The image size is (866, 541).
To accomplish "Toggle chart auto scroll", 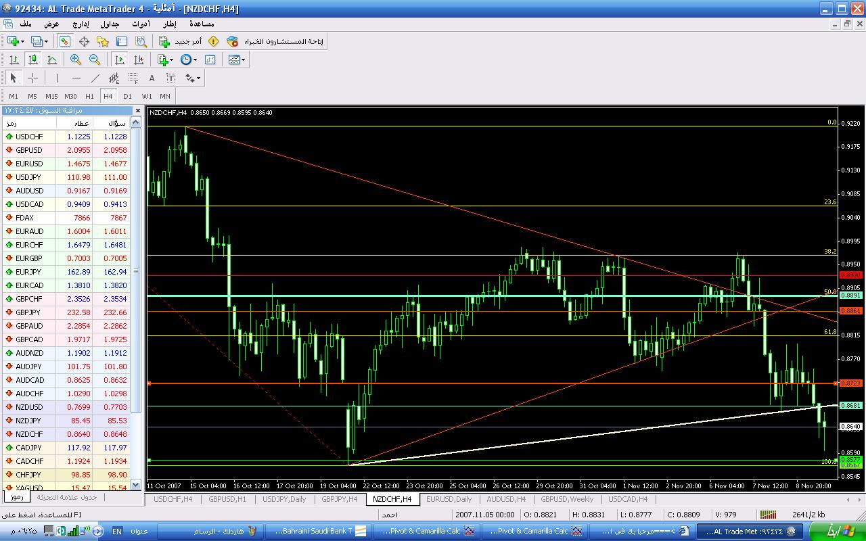I will [x=120, y=60].
